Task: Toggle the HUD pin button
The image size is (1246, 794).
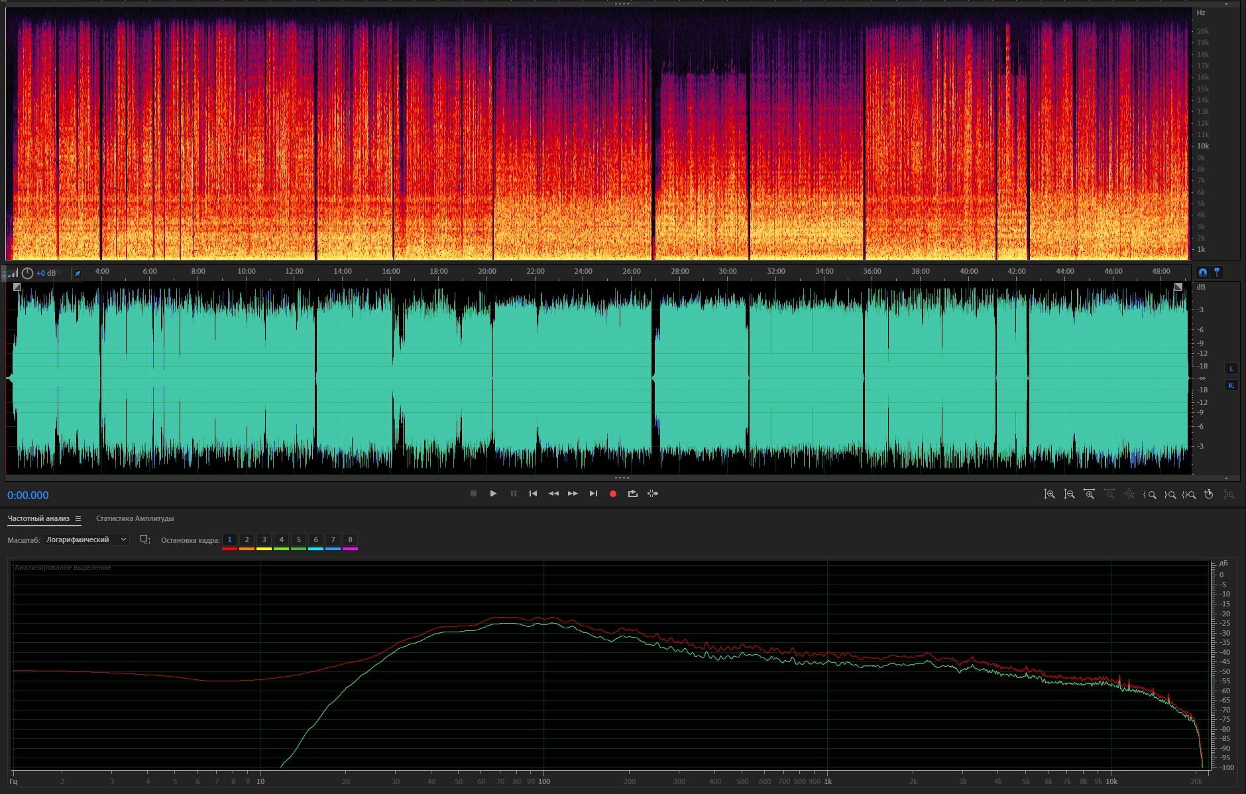Action: 77,273
